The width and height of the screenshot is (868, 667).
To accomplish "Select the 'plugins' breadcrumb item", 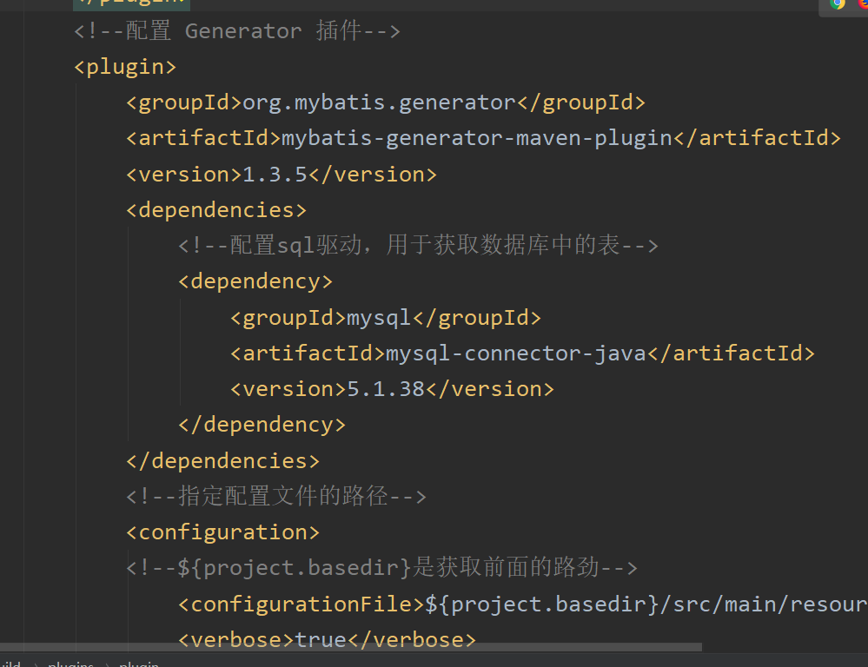I will [x=71, y=664].
